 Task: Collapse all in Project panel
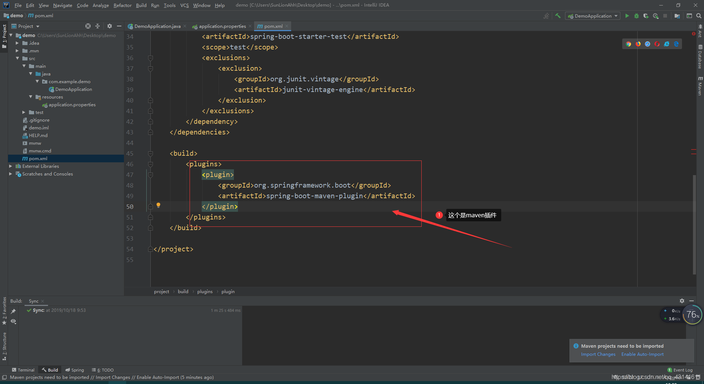98,26
